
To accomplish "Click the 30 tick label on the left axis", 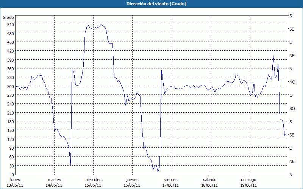I will click(11, 166).
